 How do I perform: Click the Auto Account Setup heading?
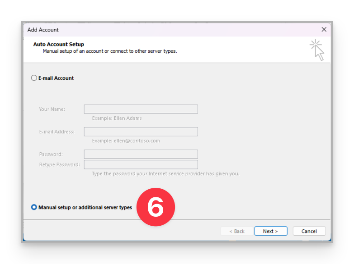click(59, 44)
